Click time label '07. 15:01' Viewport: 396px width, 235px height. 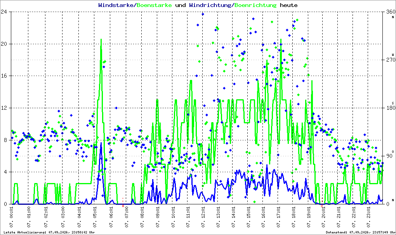point(248,217)
